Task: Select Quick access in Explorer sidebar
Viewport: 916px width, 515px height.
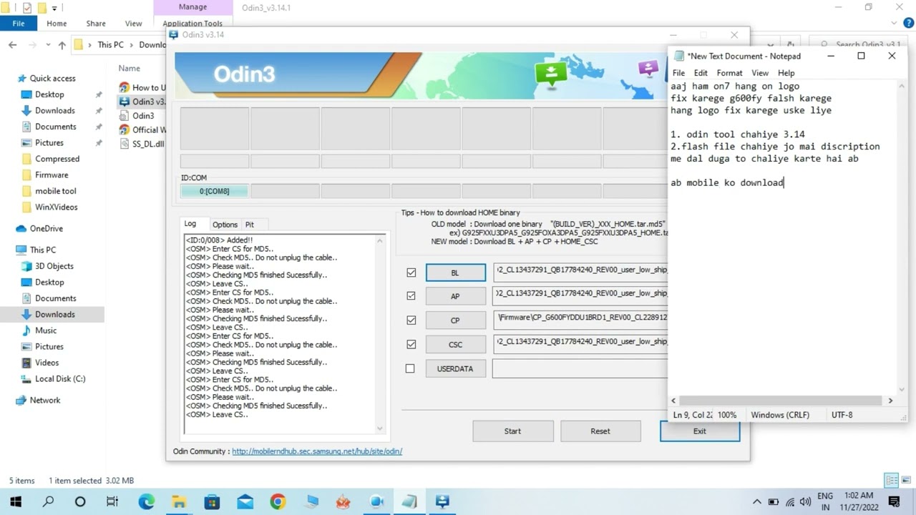Action: click(52, 78)
